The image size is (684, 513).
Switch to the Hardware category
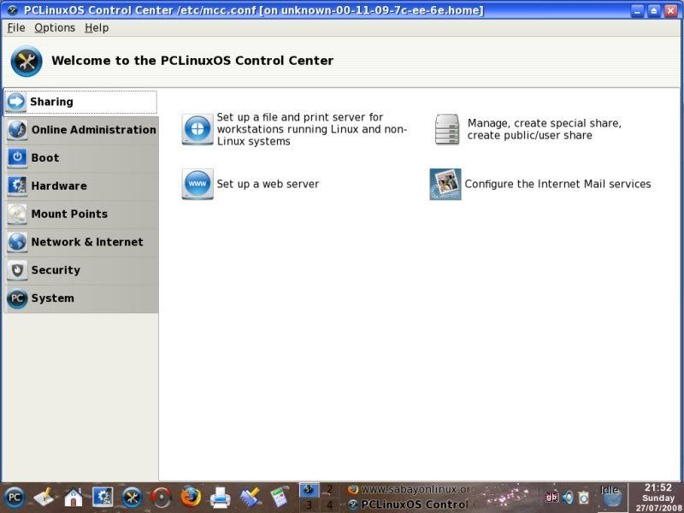tap(81, 186)
